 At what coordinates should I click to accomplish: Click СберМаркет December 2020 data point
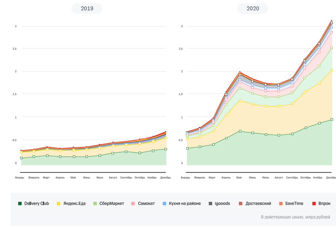[x=332, y=48]
